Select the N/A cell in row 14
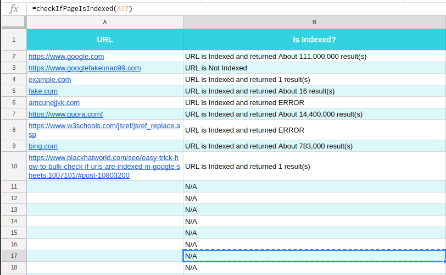The height and width of the screenshot is (275, 446). 314,221
